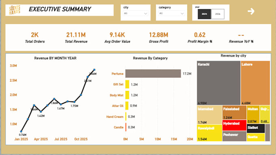Click the Avg Order Value 9.14K card

tap(117, 37)
